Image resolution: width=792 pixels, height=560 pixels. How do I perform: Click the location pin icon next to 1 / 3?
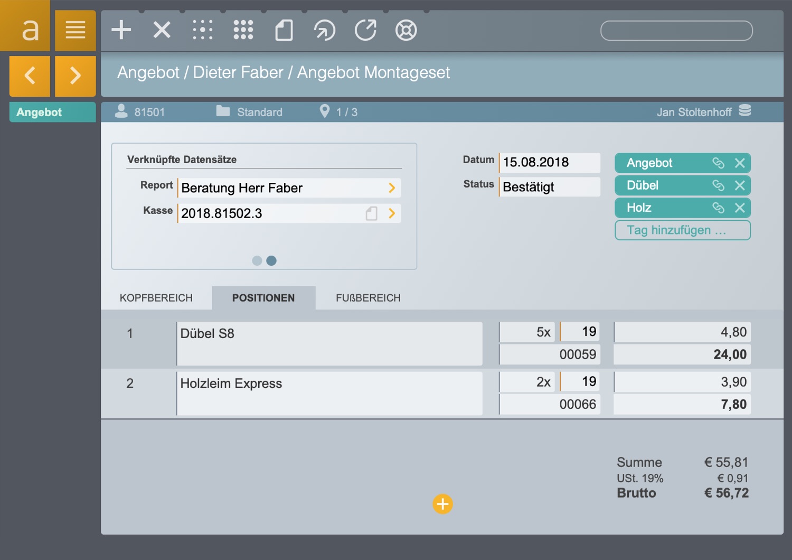(325, 111)
